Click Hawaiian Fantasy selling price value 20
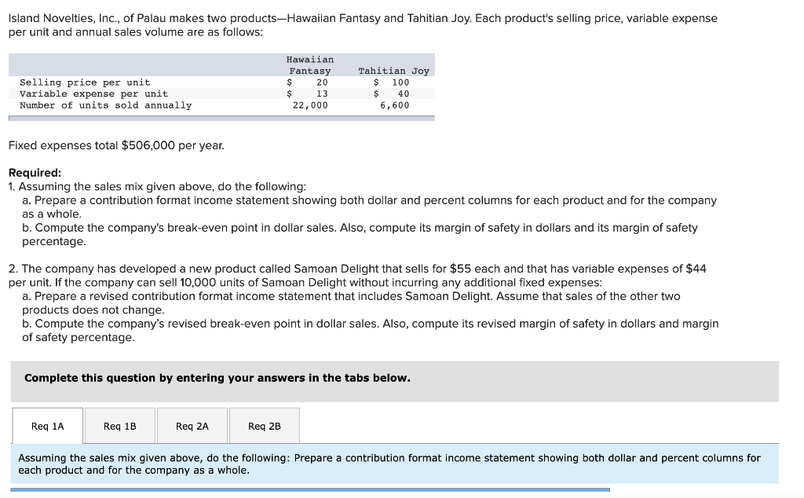This screenshot has width=804, height=498. click(321, 82)
